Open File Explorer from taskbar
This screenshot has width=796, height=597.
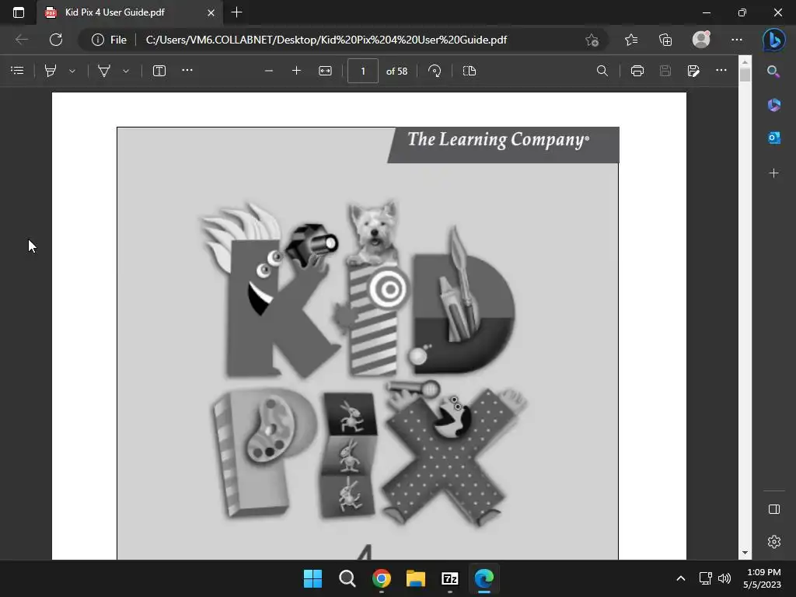tap(416, 578)
